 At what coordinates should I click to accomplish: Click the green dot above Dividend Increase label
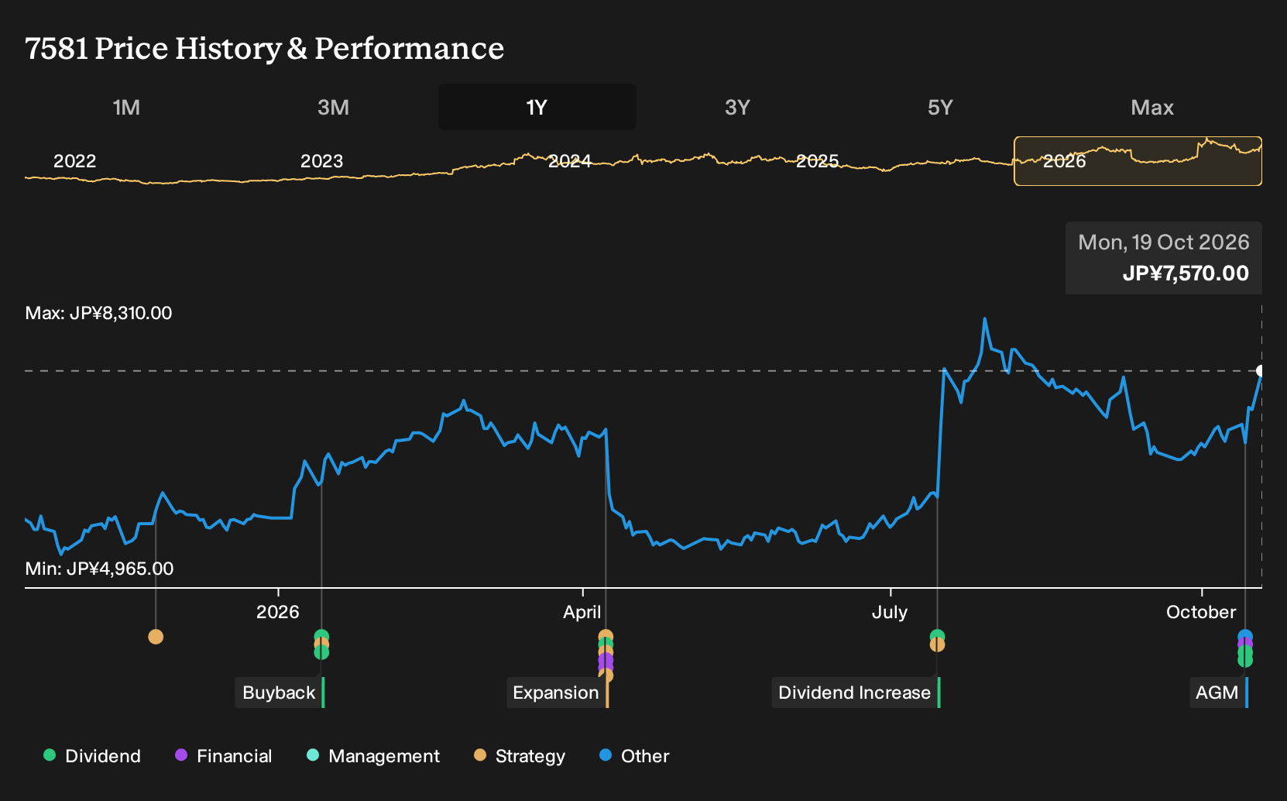937,636
